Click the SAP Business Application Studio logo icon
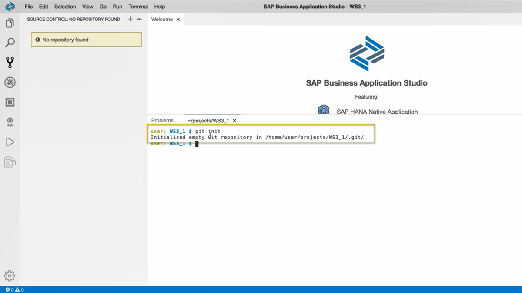The width and height of the screenshot is (522, 293). tap(10, 7)
